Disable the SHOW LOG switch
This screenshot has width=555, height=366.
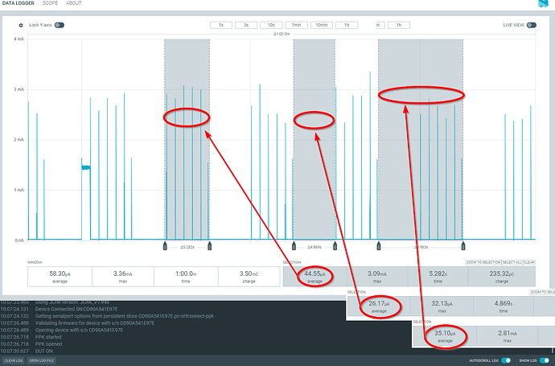point(544,360)
